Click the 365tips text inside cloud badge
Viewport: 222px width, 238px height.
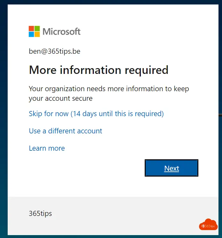coord(210,226)
